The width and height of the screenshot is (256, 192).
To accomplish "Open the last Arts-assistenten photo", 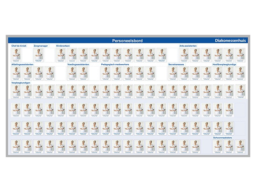I will [240, 55].
